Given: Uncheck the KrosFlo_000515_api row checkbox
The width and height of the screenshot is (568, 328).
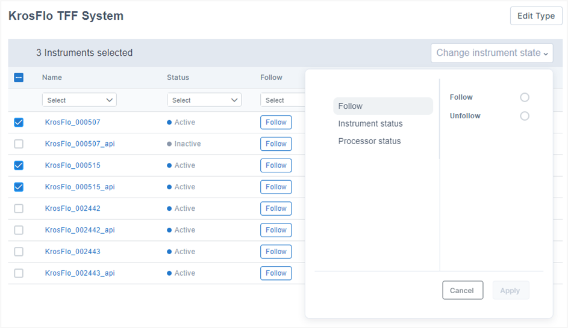Looking at the screenshot, I should (19, 187).
